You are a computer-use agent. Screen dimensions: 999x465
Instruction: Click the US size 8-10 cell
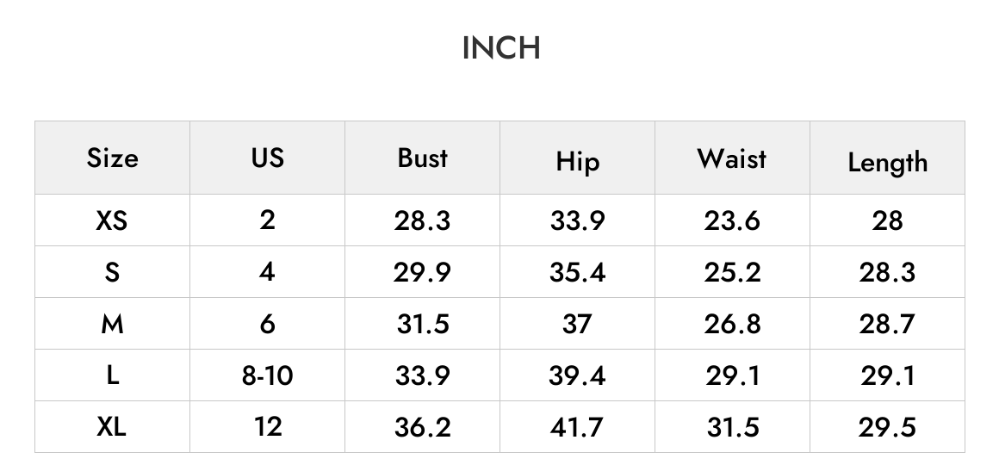tap(268, 375)
